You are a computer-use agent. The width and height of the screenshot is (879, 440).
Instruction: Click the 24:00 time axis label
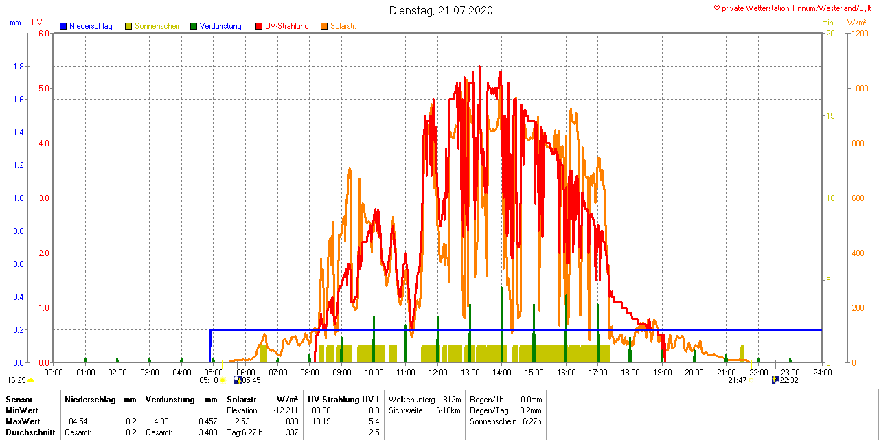[x=822, y=372]
